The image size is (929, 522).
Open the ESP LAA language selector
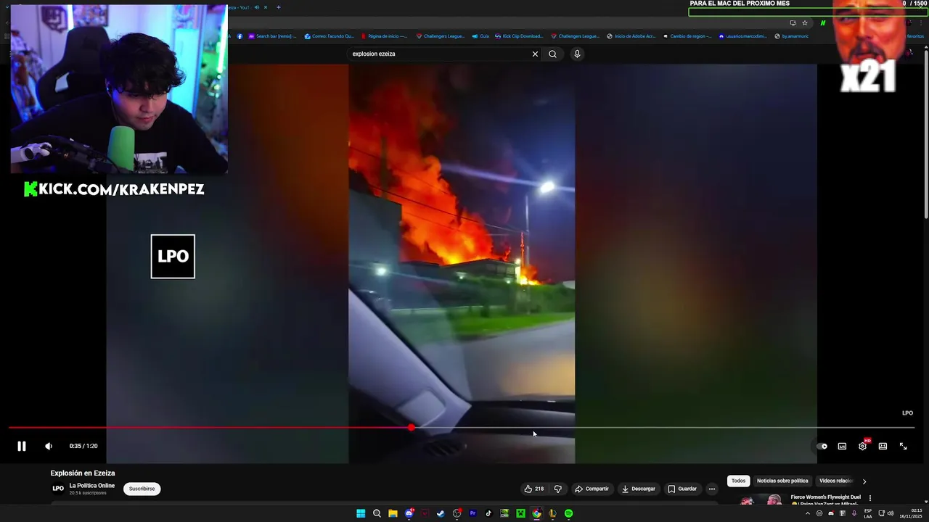point(868,513)
